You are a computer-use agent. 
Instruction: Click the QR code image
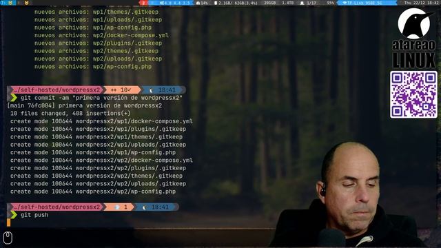point(413,94)
